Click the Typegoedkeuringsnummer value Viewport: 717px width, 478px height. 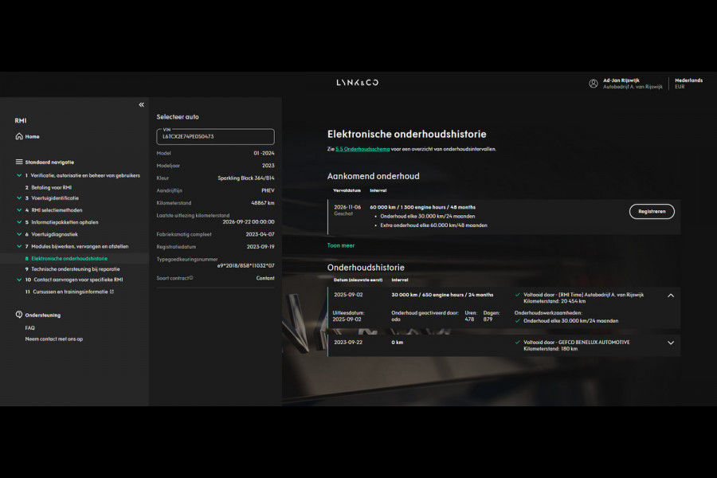(x=246, y=265)
